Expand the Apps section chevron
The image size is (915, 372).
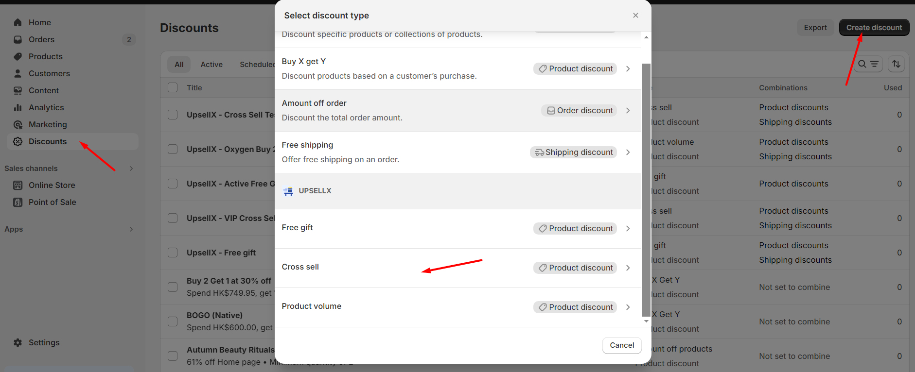coord(131,229)
